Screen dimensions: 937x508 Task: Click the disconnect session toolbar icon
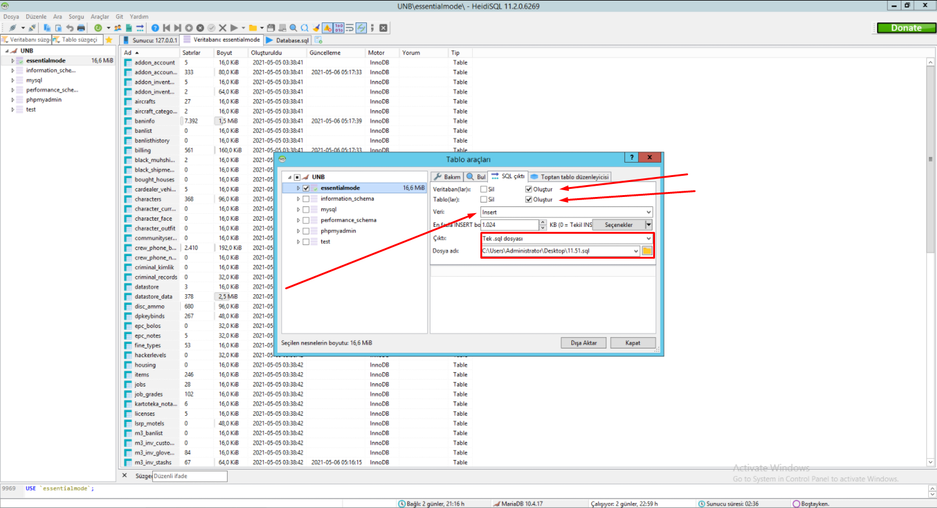pyautogui.click(x=32, y=28)
